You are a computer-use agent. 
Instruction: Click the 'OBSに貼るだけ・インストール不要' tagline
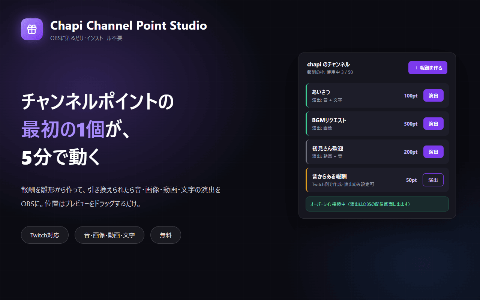click(86, 38)
